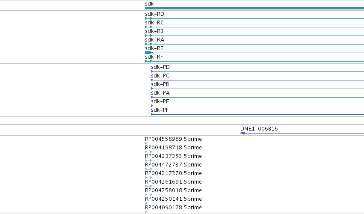Click the sdk-RA exon arrow glyph
Image resolution: width=364 pixels, height=214 pixels.
point(149,44)
